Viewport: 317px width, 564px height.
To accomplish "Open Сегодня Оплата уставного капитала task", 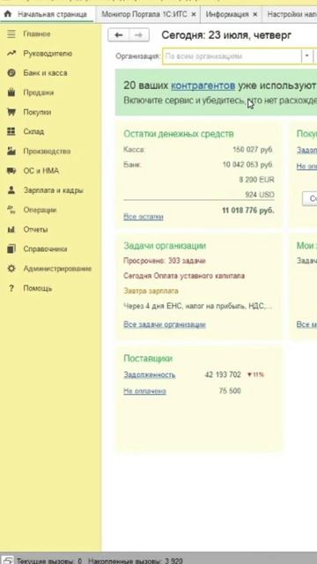I will [184, 276].
